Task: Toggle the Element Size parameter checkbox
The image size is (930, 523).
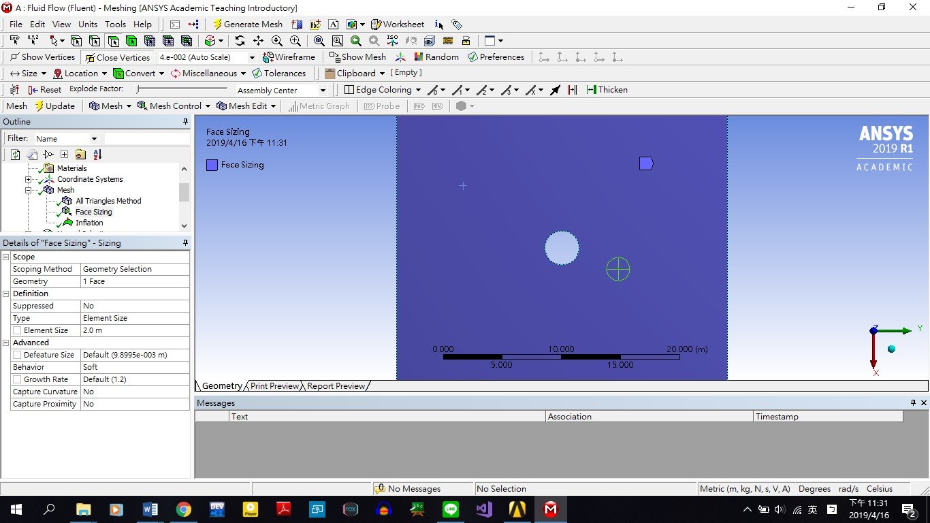Action: [x=17, y=330]
